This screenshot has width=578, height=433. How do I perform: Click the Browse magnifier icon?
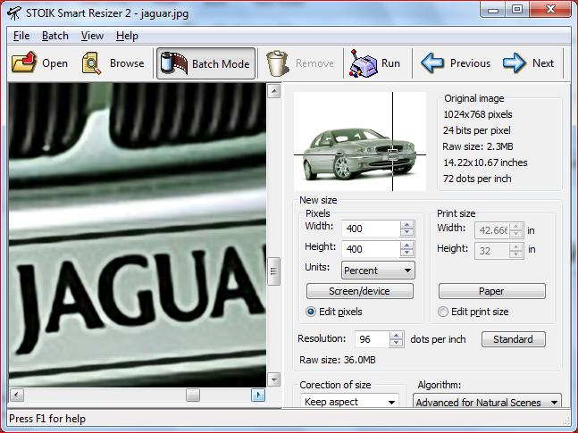pos(91,63)
